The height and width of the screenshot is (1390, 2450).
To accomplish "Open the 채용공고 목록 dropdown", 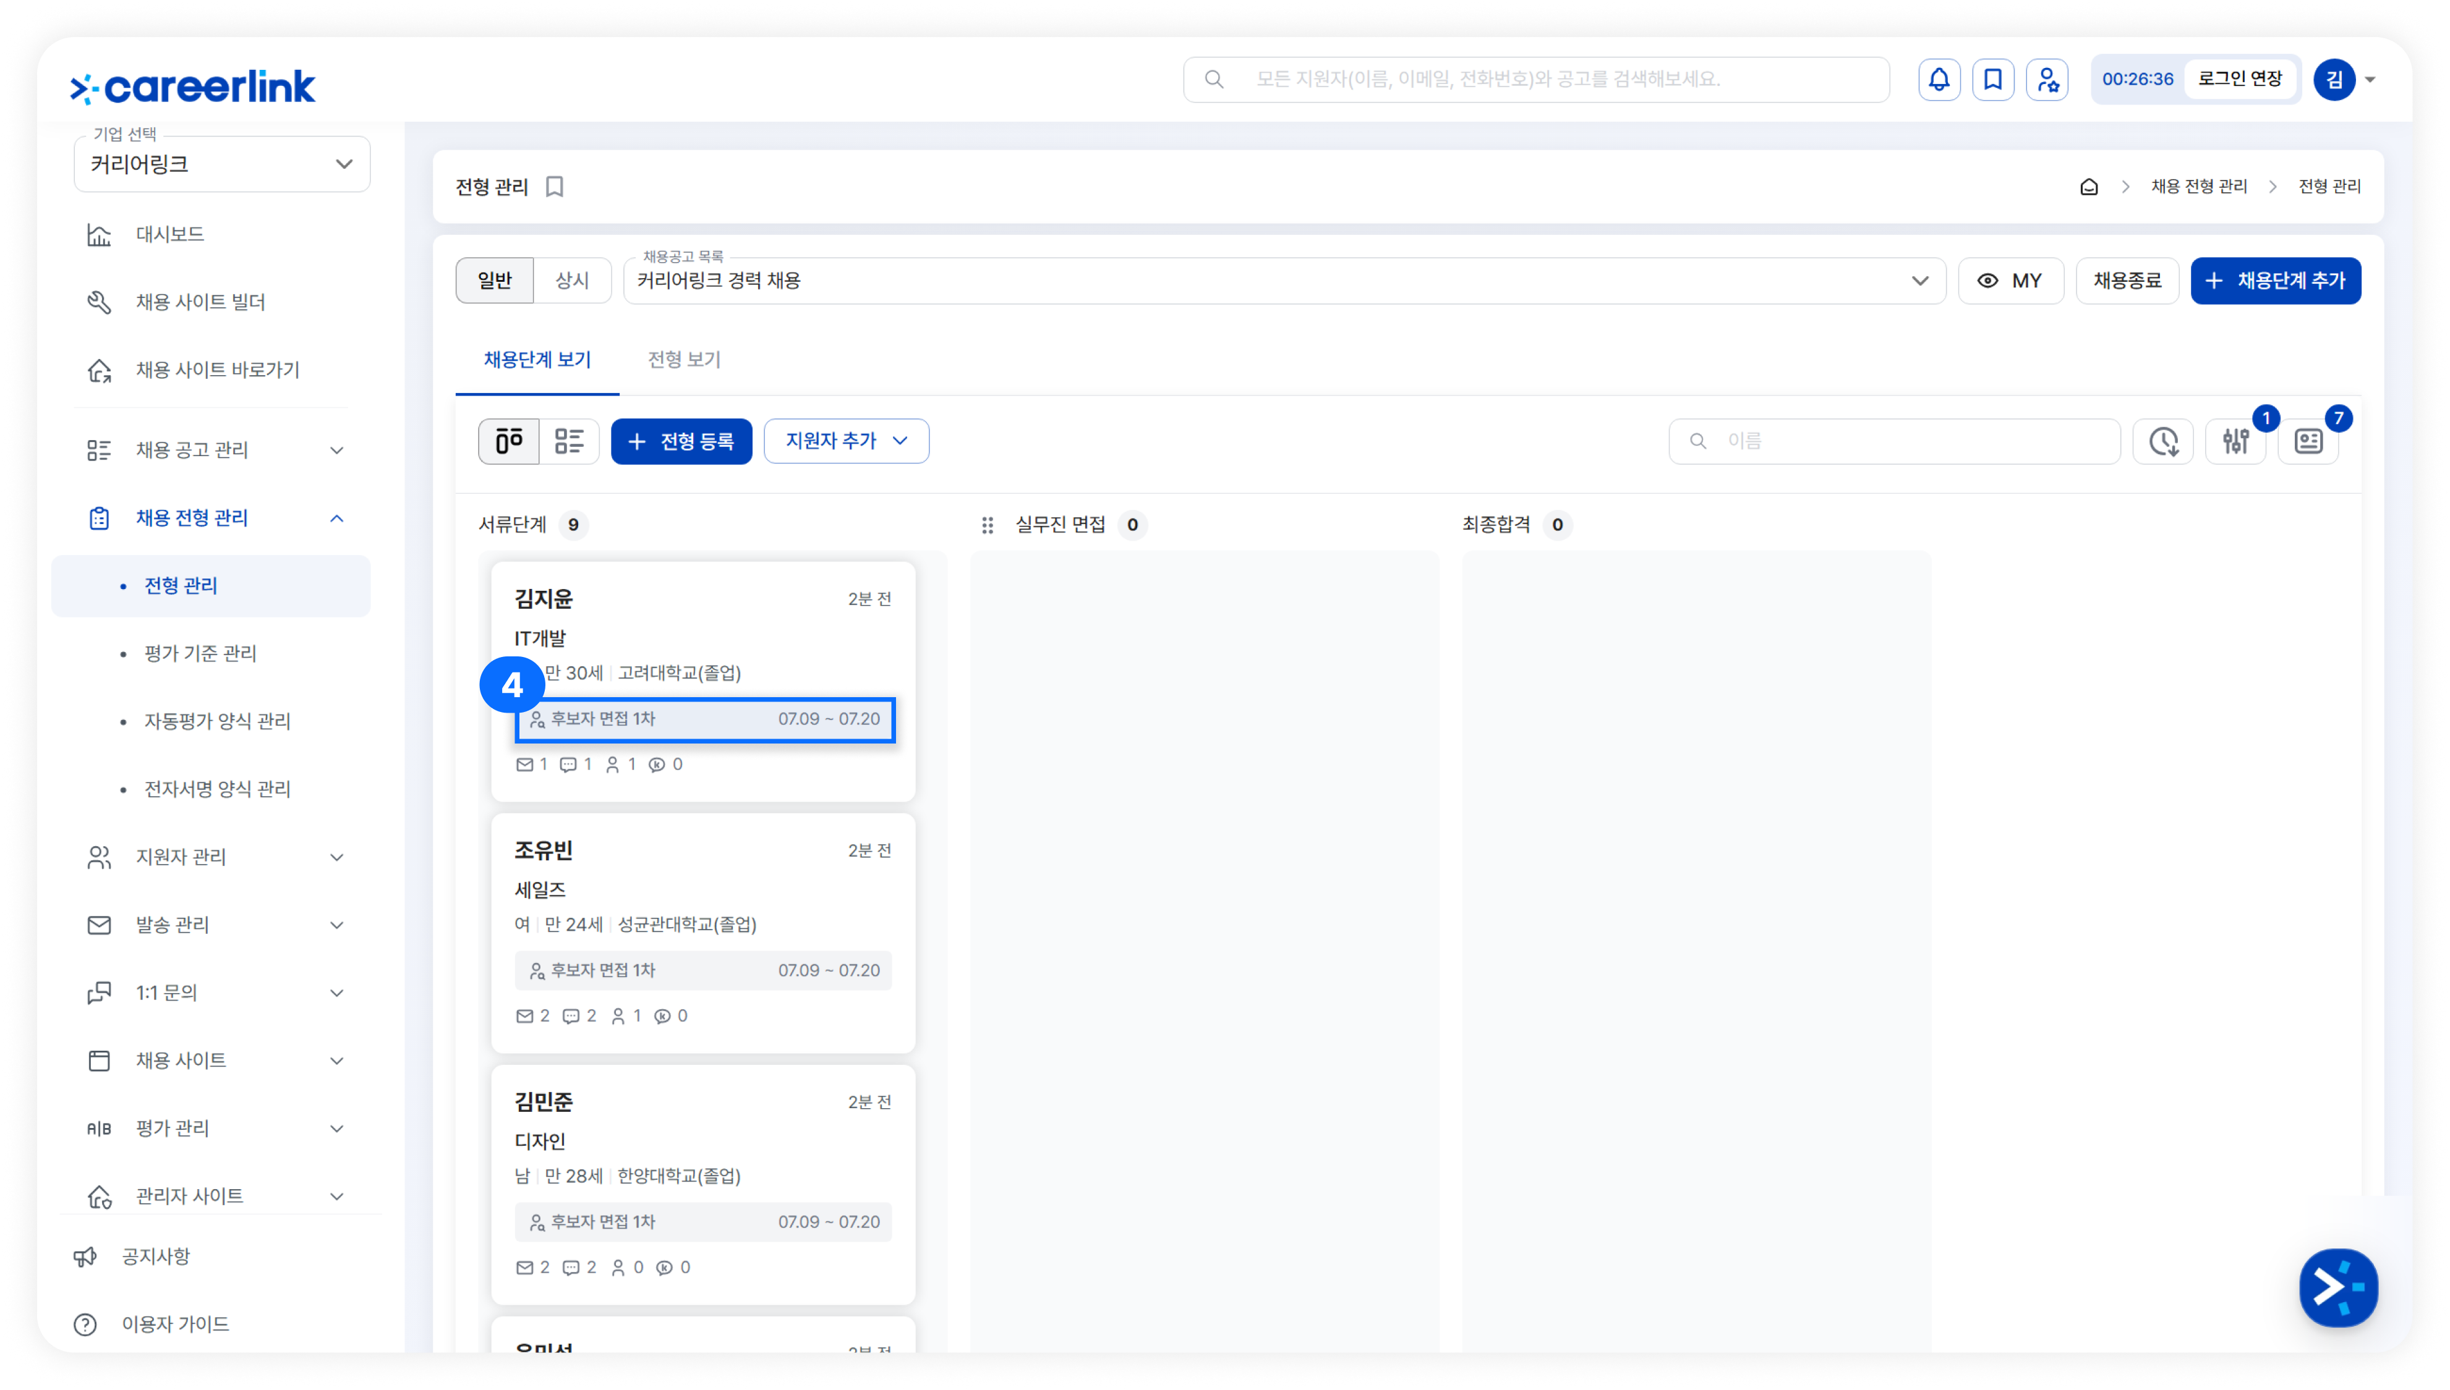I will (x=1284, y=281).
